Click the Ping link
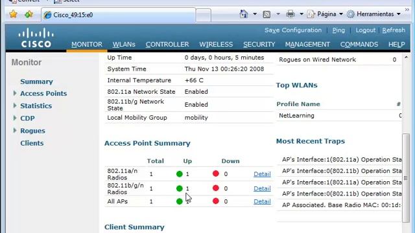Screen dimensions: 415x233 338,30
